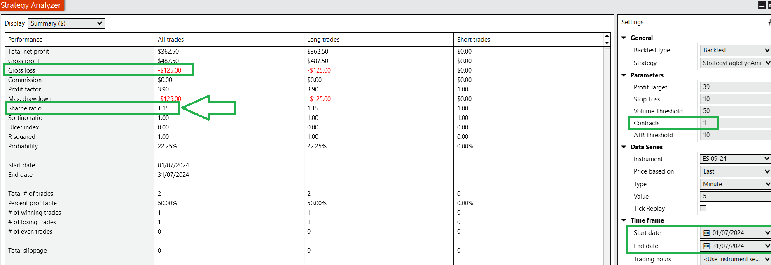Open the End date calendar picker icon

706,246
